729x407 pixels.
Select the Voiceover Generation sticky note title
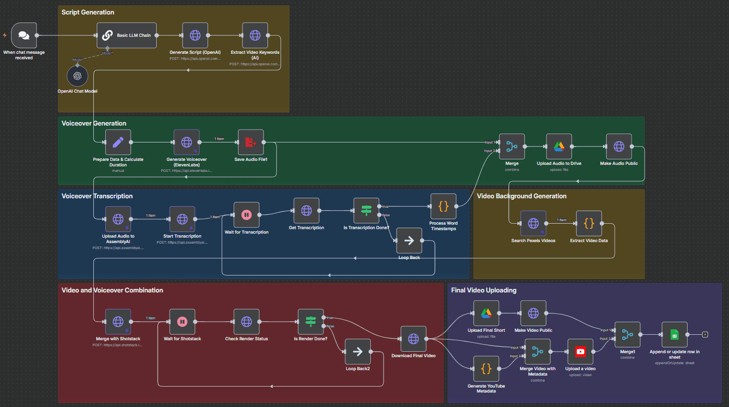pos(94,124)
